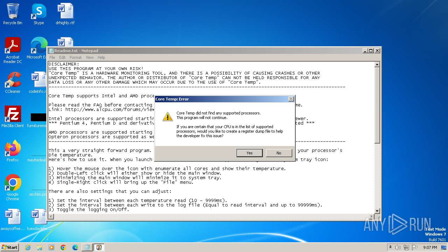Click Notepad horizontal scrollbar left arrow
The height and width of the screenshot is (252, 448).
pyautogui.click(x=51, y=217)
